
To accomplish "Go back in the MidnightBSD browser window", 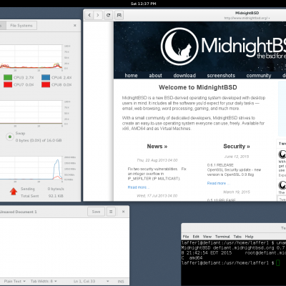I will point(89,15).
